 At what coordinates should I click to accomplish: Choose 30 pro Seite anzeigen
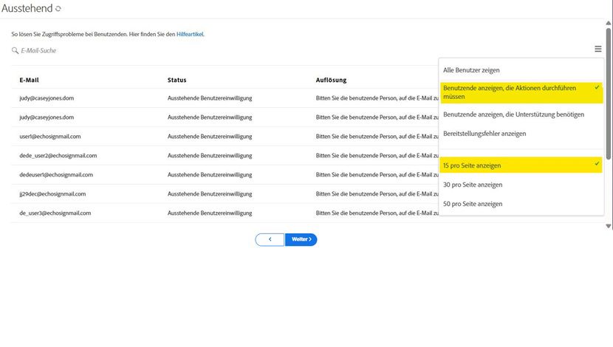click(473, 185)
